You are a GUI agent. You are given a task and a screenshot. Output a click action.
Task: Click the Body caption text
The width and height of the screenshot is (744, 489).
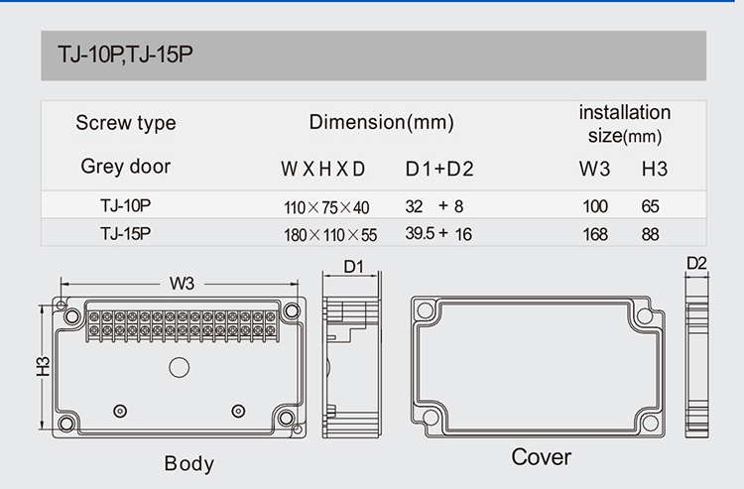tap(188, 463)
